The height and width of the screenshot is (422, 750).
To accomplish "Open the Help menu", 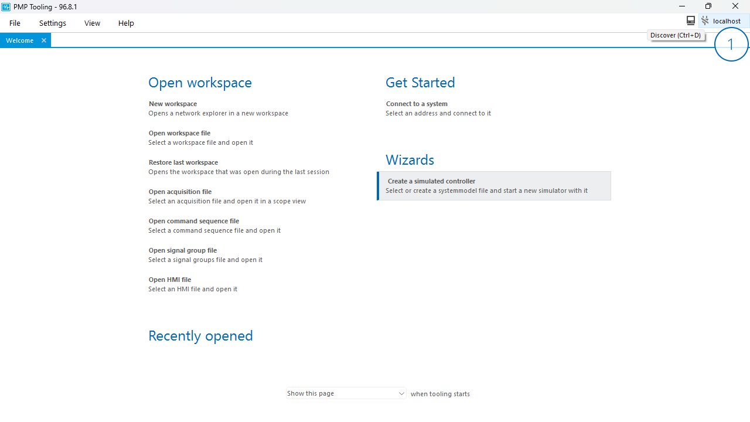I will pyautogui.click(x=126, y=23).
